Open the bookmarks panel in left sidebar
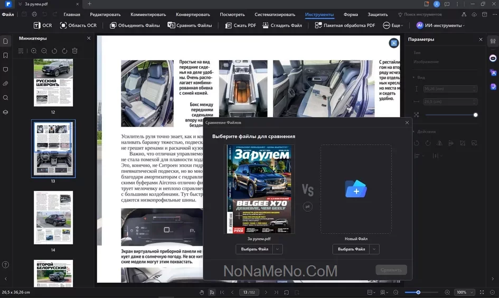Screen dimensions: 499x298 (6, 55)
